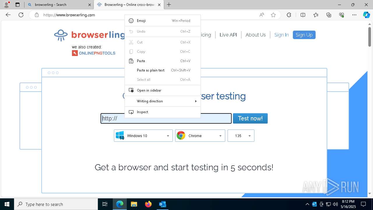Open the version 135 dropdown
The width and height of the screenshot is (373, 210).
pos(241,136)
